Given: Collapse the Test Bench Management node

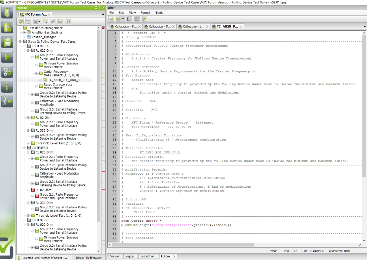Looking at the screenshot, I should pos(20,28).
